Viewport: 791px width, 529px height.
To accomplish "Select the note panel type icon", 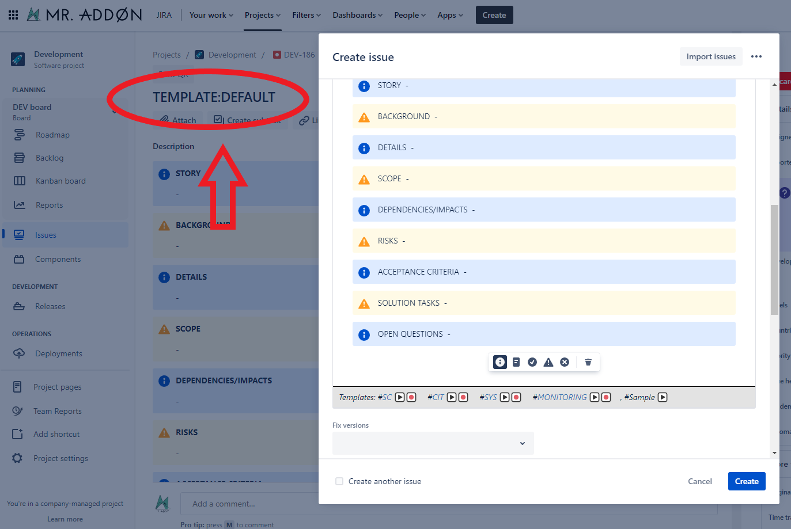I will [516, 362].
